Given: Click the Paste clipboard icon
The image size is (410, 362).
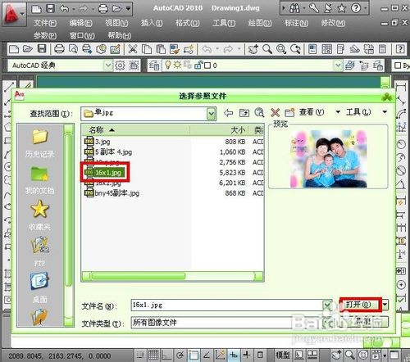Looking at the screenshot, I should click(x=161, y=49).
